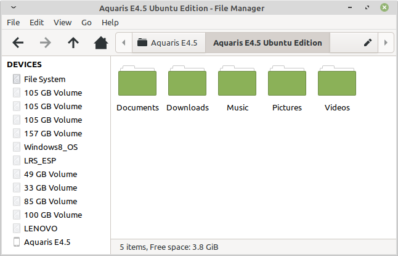Open the Go menu
Image resolution: width=398 pixels, height=256 pixels.
coord(87,22)
